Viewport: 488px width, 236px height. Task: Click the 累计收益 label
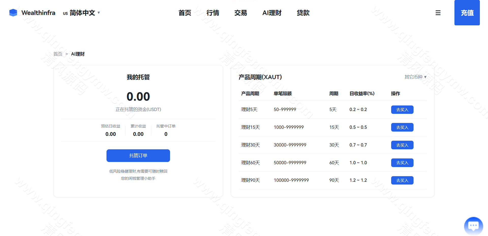click(x=138, y=126)
